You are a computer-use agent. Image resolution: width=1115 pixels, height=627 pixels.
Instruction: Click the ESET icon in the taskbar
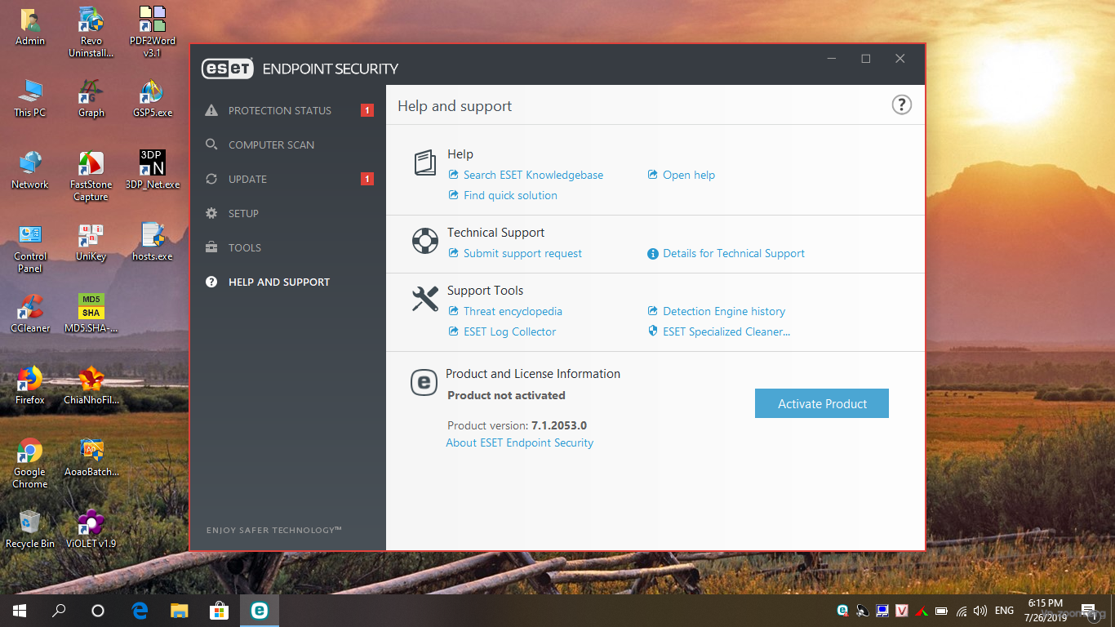260,611
